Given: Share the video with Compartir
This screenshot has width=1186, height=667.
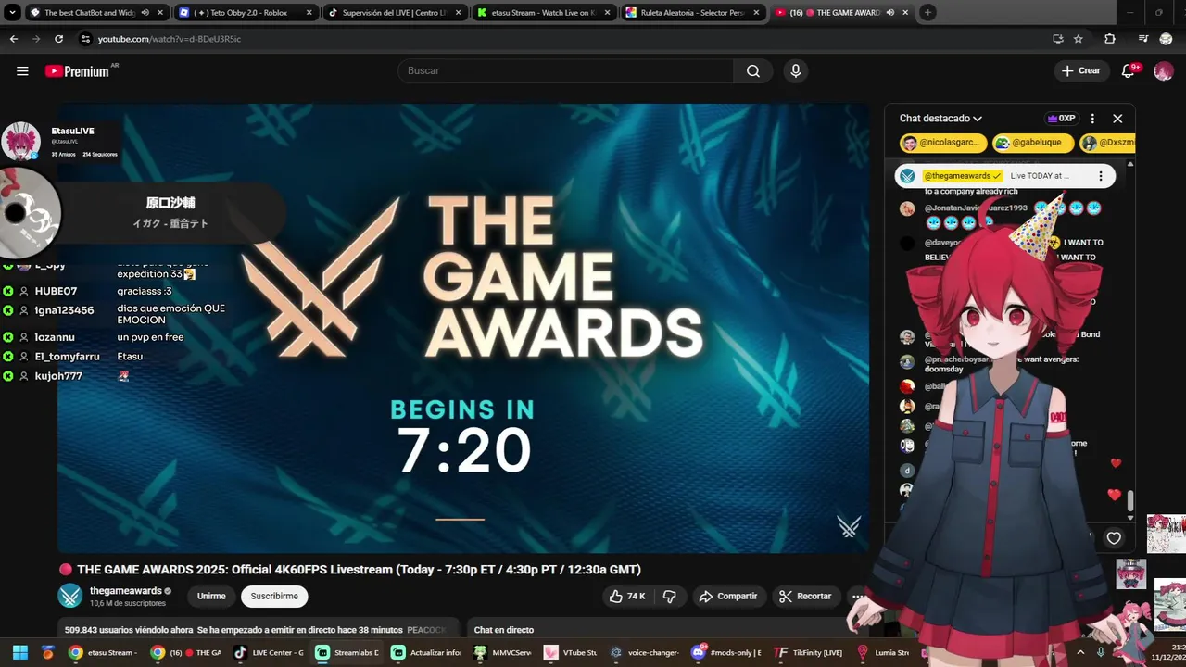Looking at the screenshot, I should tap(728, 597).
